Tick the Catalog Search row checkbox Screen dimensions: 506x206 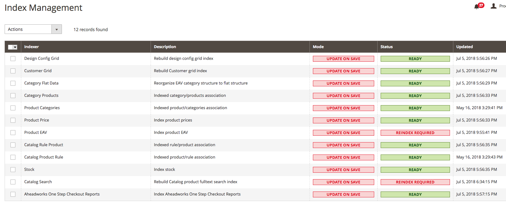tap(13, 182)
